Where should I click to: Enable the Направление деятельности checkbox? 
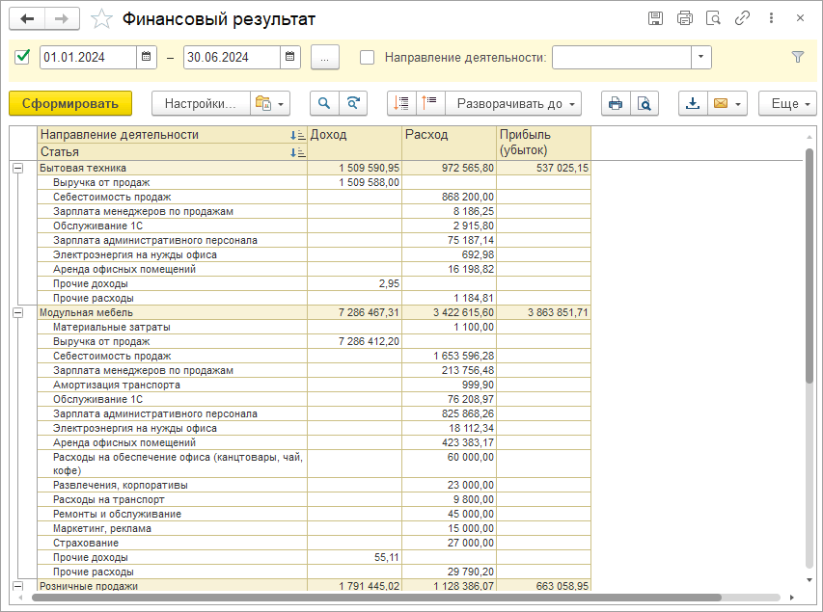[x=367, y=57]
